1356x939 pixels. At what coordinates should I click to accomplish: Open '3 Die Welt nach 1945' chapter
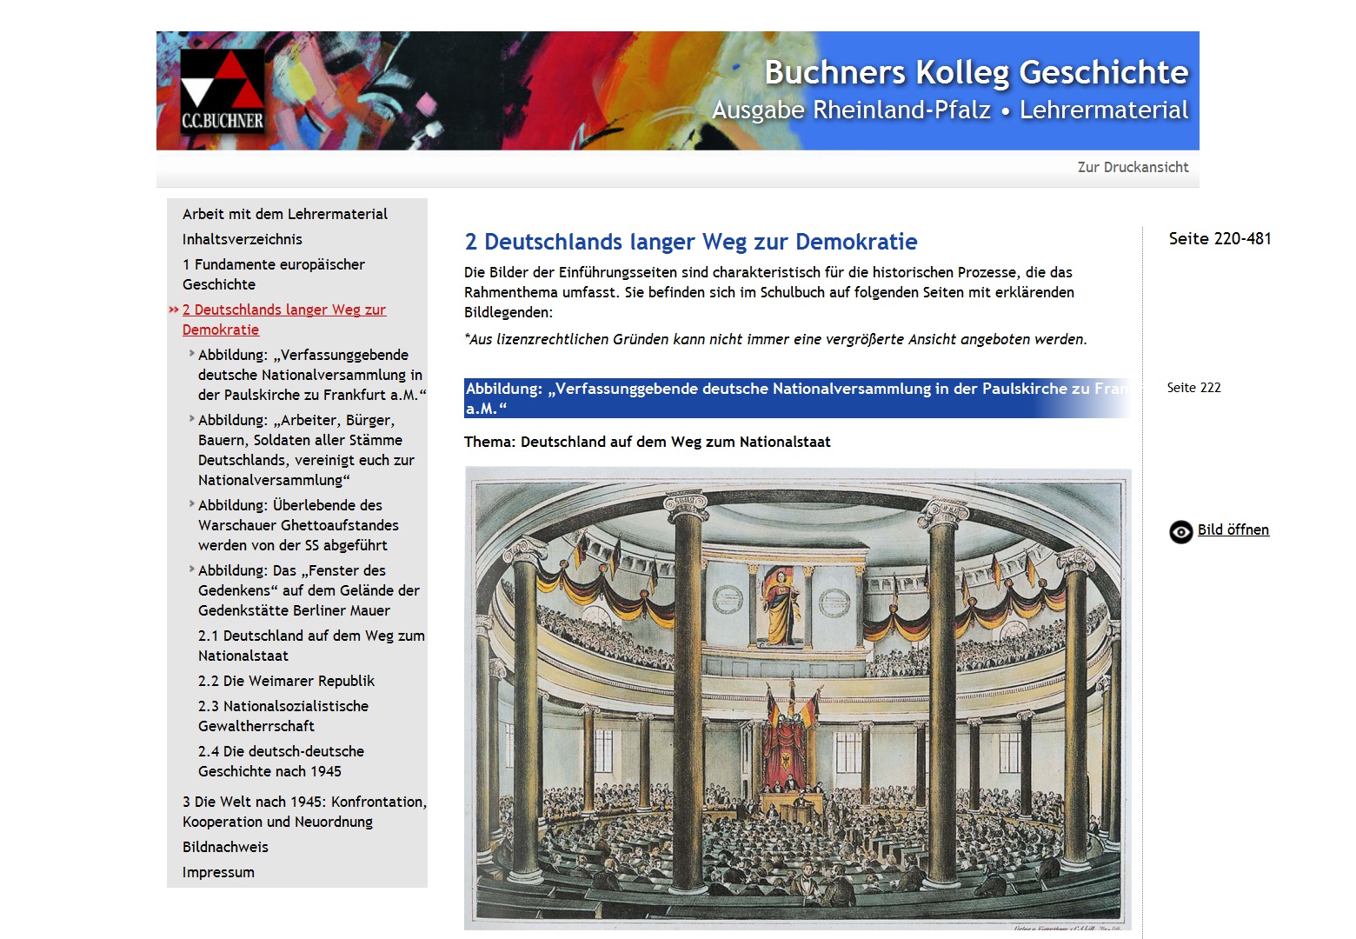tap(304, 811)
